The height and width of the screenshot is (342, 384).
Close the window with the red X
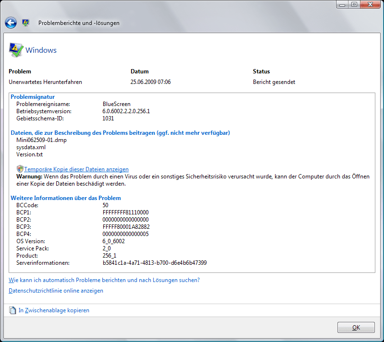(370, 4)
